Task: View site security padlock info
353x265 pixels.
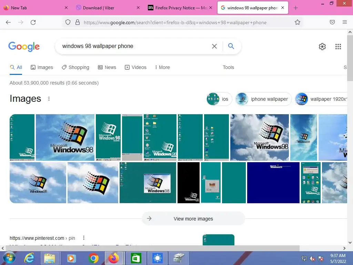Action: [x=78, y=22]
